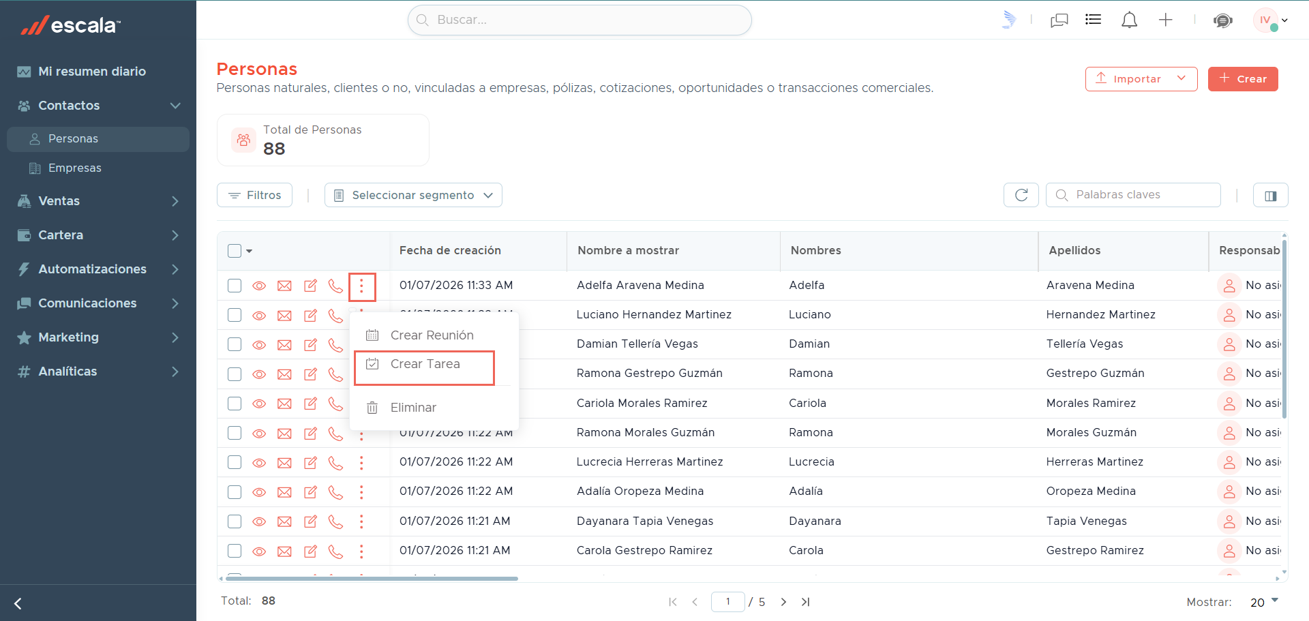Viewport: 1309px width, 621px height.
Task: View Carola Gestrepo Ramirez details with eye icon
Action: coord(259,551)
